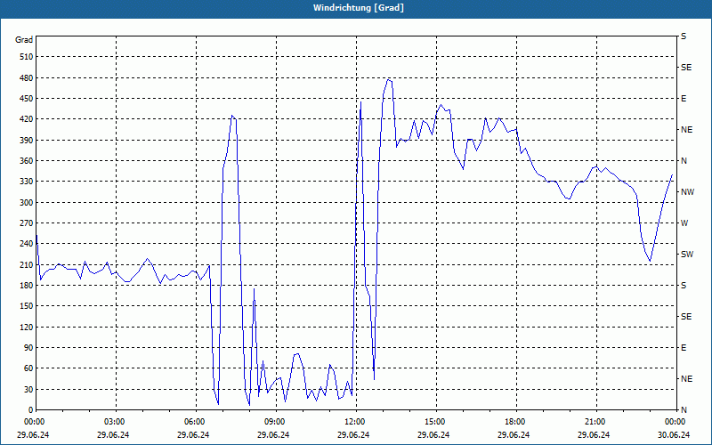712x445 pixels.
Task: Select the SE compass label level with 480
Action: click(x=686, y=68)
